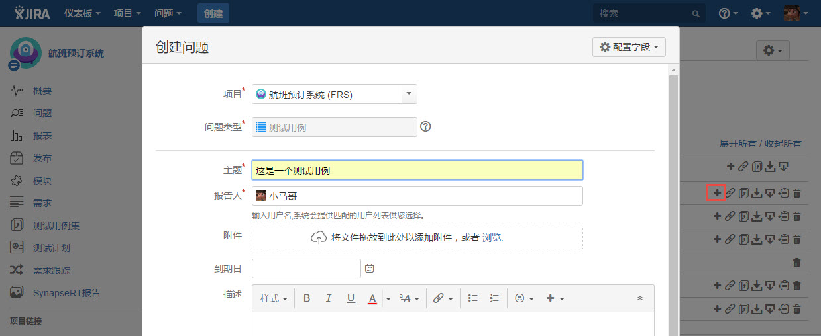Click the 项目链接 heading in the sidebar
Viewport: 821px width, 336px height.
pyautogui.click(x=26, y=321)
